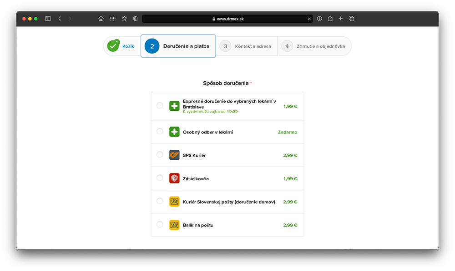The height and width of the screenshot is (271, 455).
Task: Click the browser forward arrow
Action: pyautogui.click(x=70, y=19)
